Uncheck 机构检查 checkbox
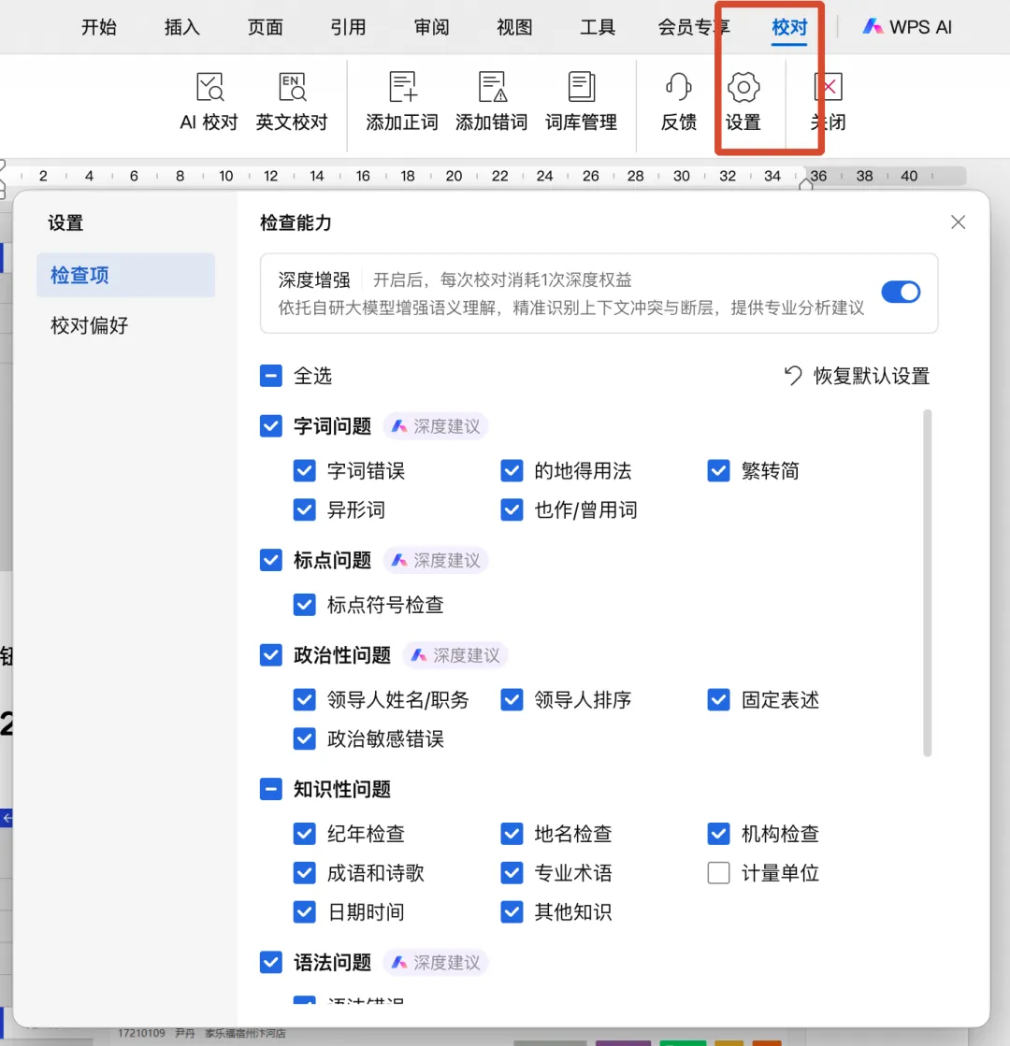This screenshot has height=1046, width=1010. point(719,834)
